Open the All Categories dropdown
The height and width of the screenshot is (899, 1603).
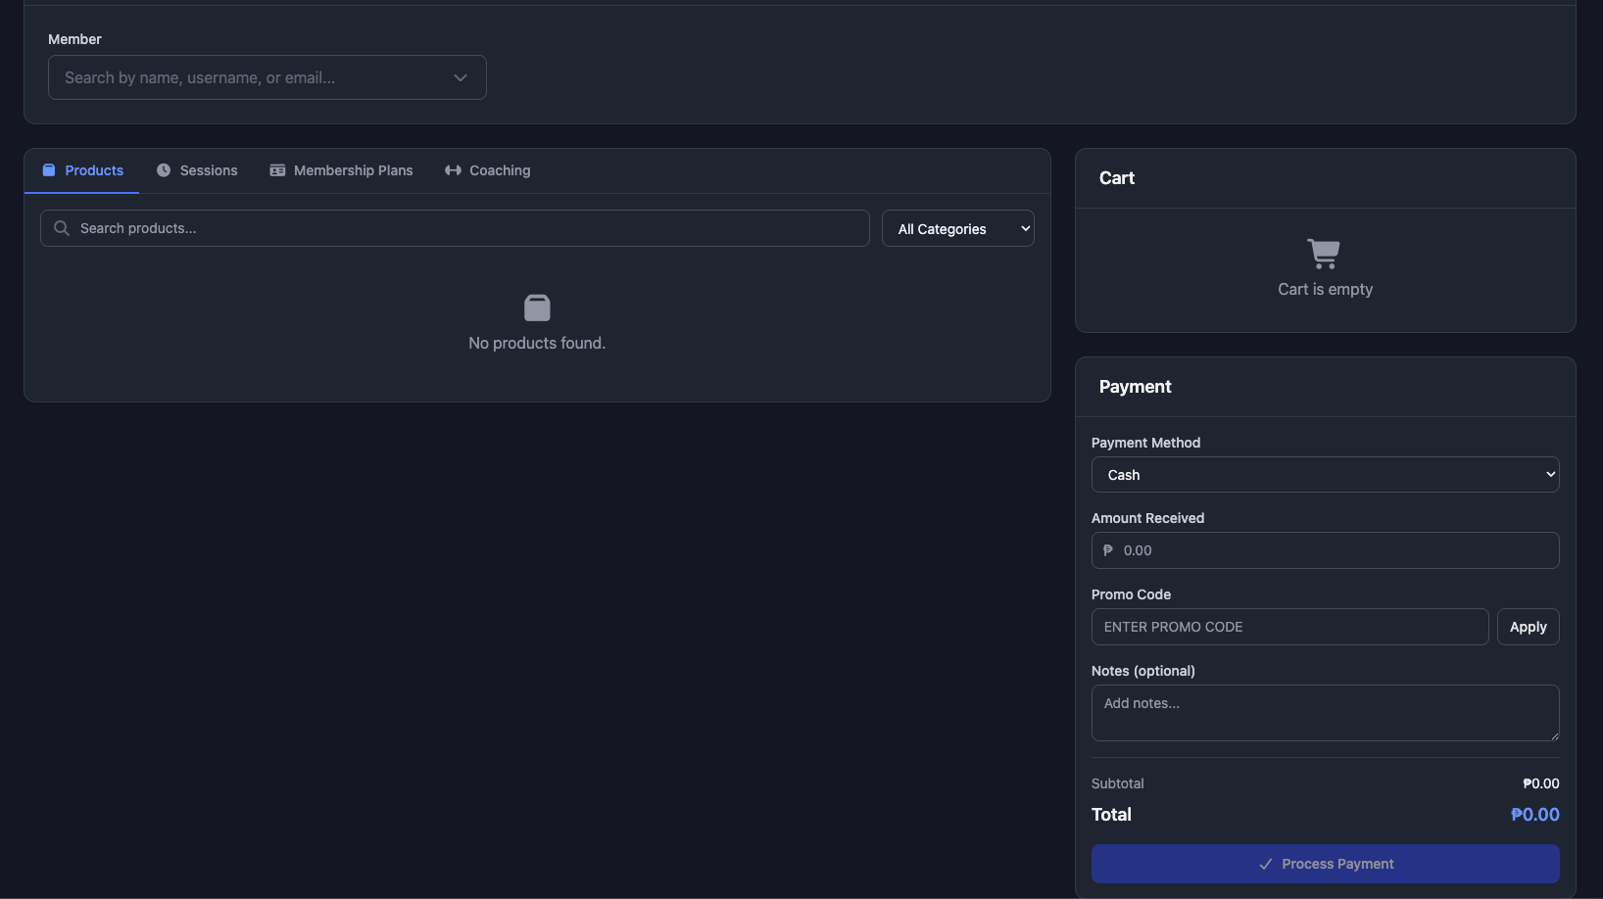pos(957,229)
